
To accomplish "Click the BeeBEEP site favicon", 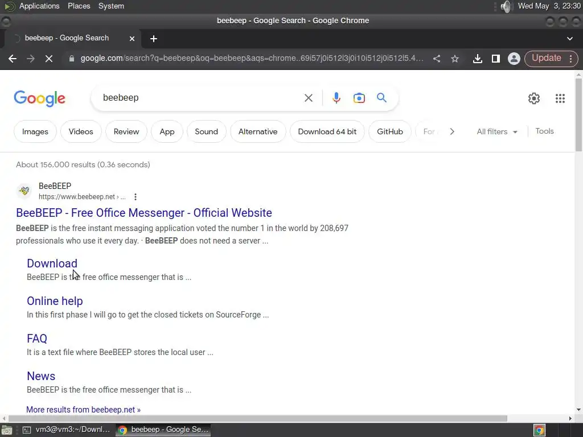I will pyautogui.click(x=24, y=191).
